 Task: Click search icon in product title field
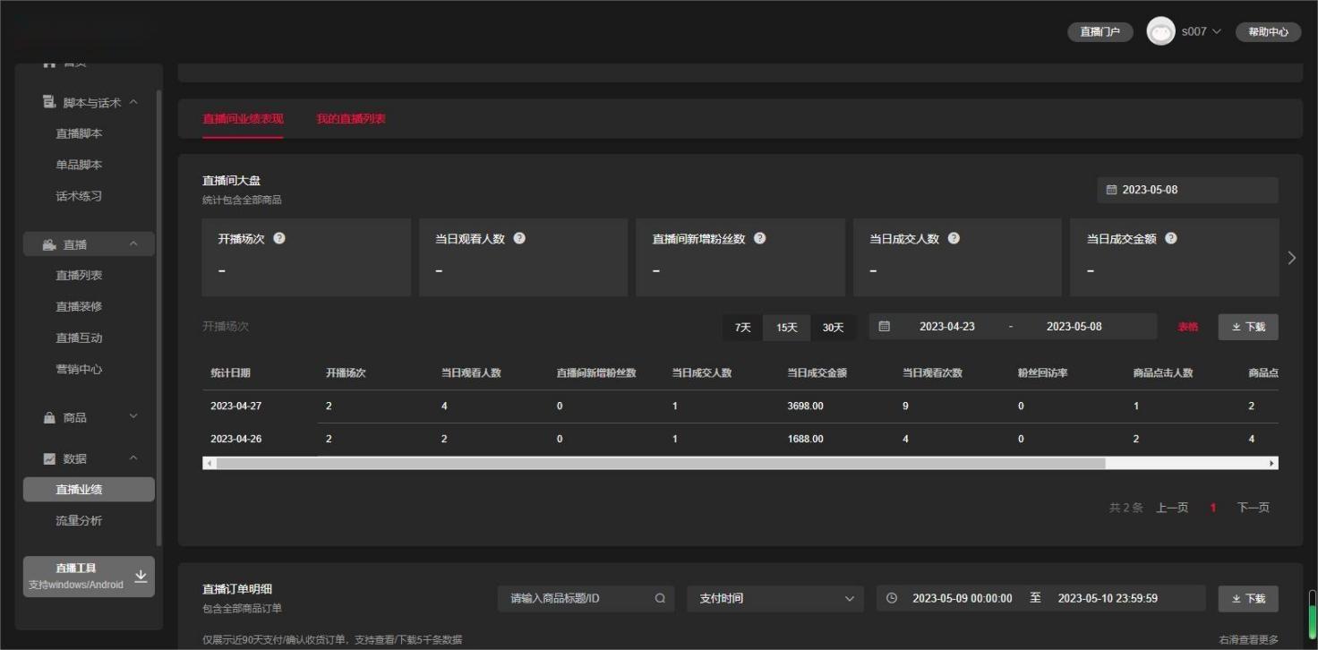pos(660,598)
